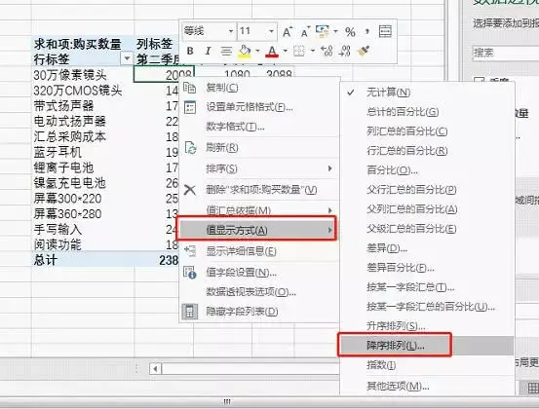Select 父级汇总的百分比(E)
Image resolution: width=539 pixels, height=409 pixels.
(x=427, y=229)
